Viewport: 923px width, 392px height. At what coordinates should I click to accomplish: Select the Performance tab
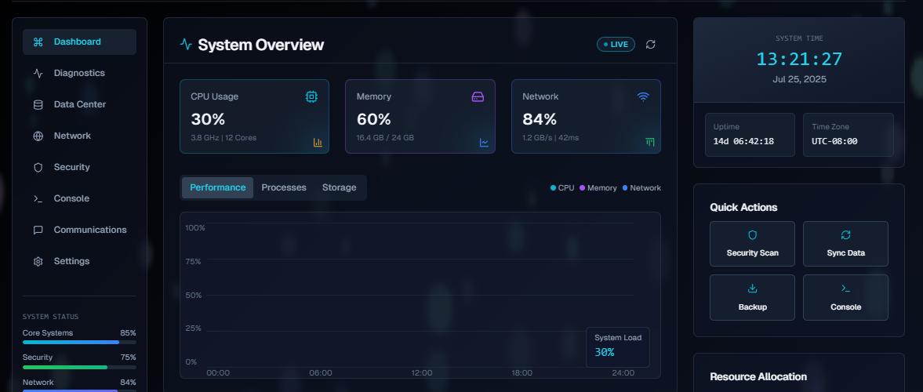[218, 187]
